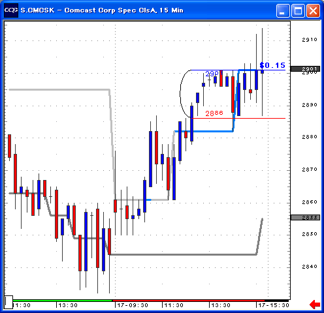Viewport: 324px width, 313px height.
Task: Click the small white box at bottom-left corner
Action: click(8, 302)
